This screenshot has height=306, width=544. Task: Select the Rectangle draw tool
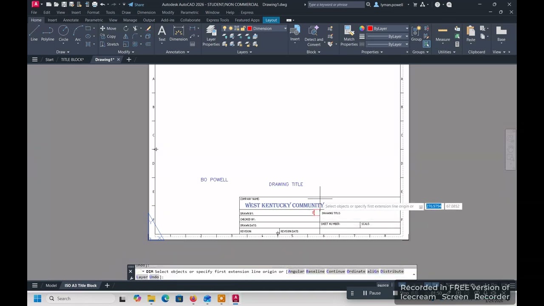pos(88,28)
